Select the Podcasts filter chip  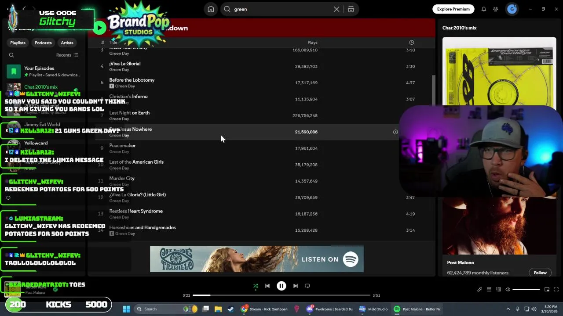[x=43, y=43]
